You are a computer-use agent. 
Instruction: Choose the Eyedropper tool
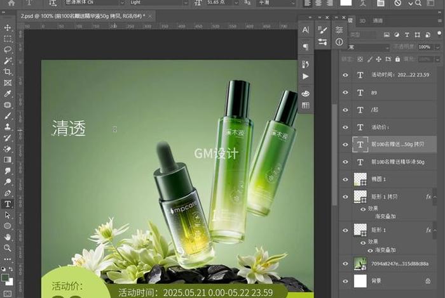click(8, 94)
